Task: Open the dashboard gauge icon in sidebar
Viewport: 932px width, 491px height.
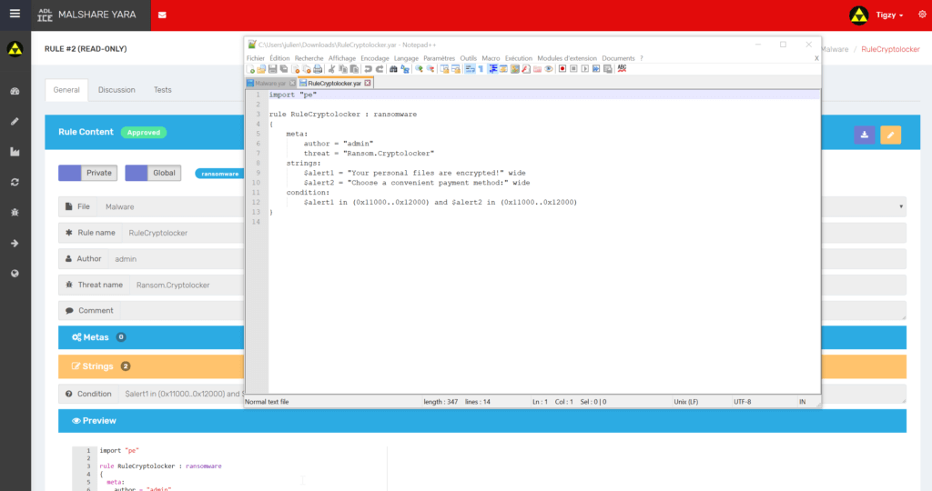Action: [x=15, y=92]
